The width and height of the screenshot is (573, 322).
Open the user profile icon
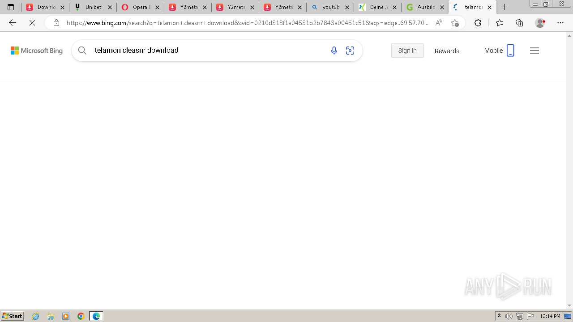(x=540, y=23)
